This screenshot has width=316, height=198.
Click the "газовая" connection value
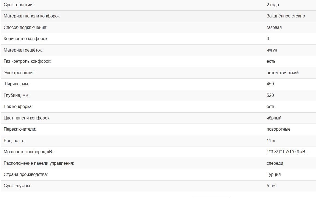point(274,28)
